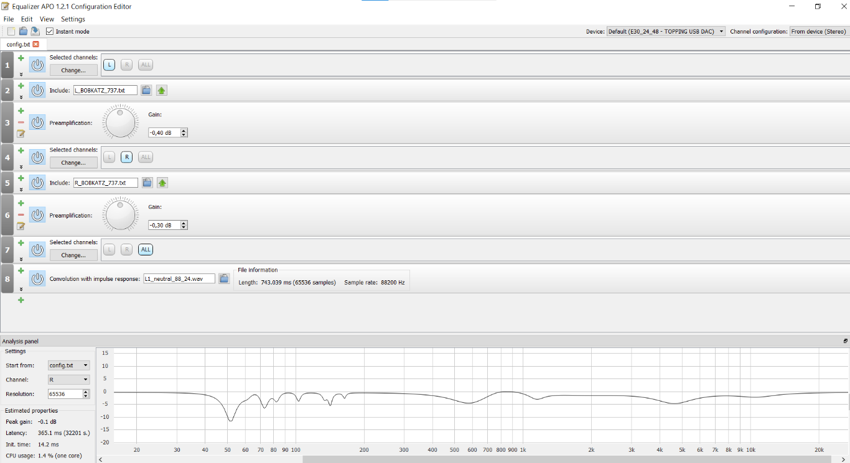Toggle power on row 6 preamplification
This screenshot has width=850, height=463.
[37, 215]
